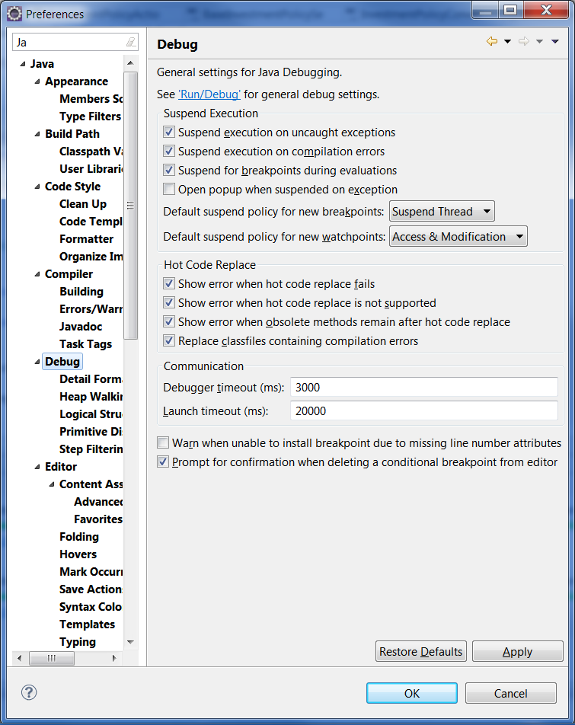575x725 pixels.
Task: Select Building under Compiler
Action: pyautogui.click(x=81, y=292)
